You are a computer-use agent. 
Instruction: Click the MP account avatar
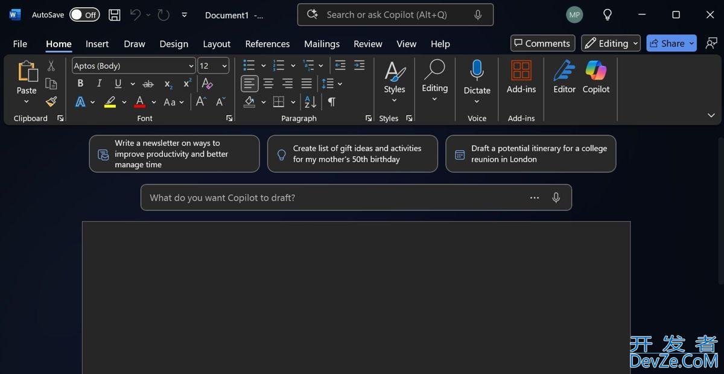574,15
